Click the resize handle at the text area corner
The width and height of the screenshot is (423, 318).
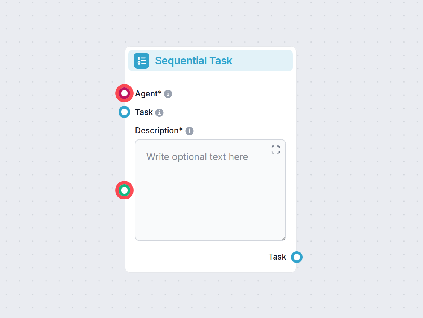point(283,238)
